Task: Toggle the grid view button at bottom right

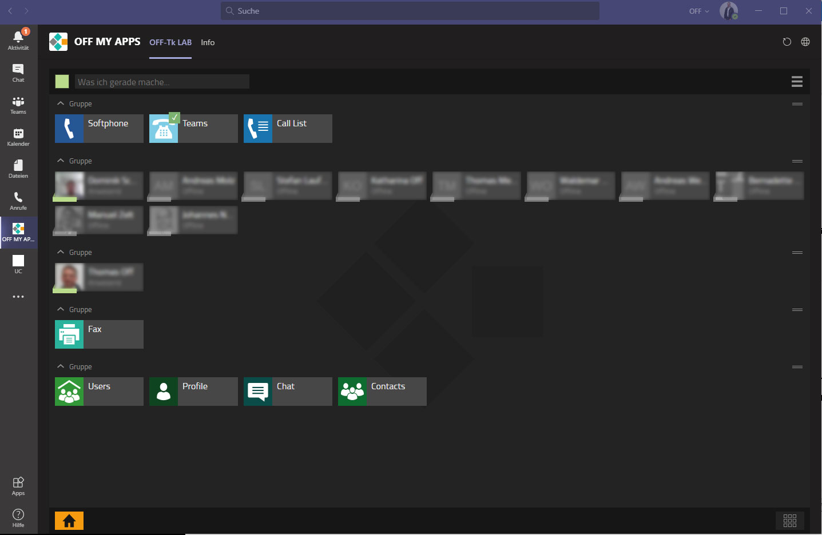Action: coord(790,521)
